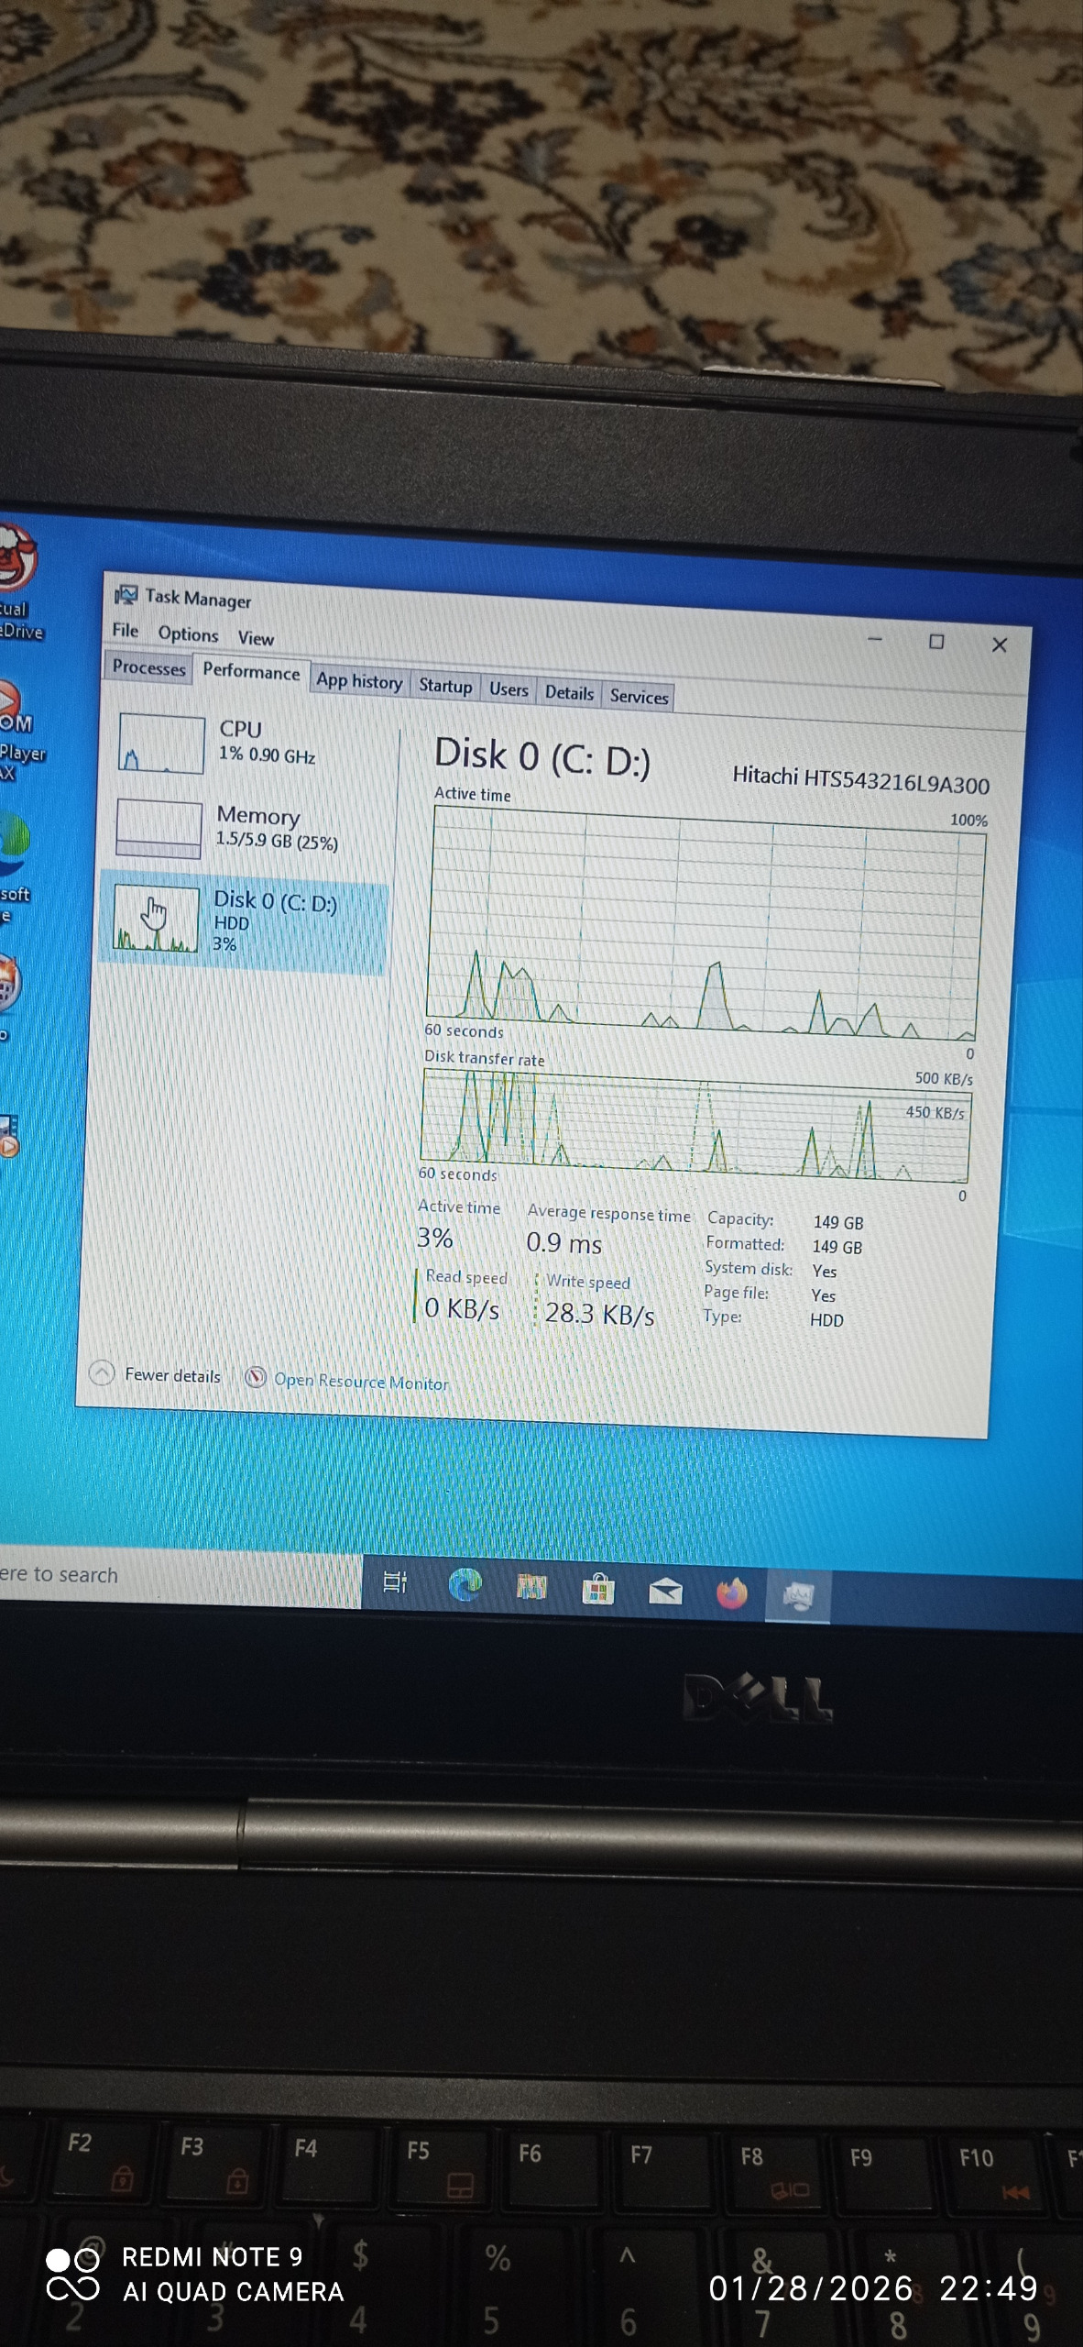Screen dimensions: 1083x2347
Task: Switch to the Processes tab
Action: 148,668
